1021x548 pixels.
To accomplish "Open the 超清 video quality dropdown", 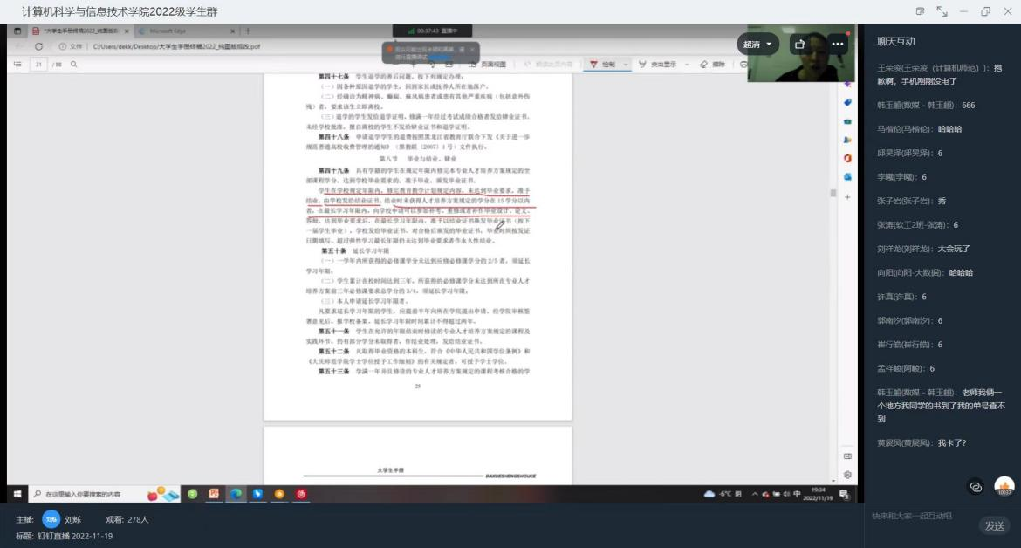I will click(757, 44).
